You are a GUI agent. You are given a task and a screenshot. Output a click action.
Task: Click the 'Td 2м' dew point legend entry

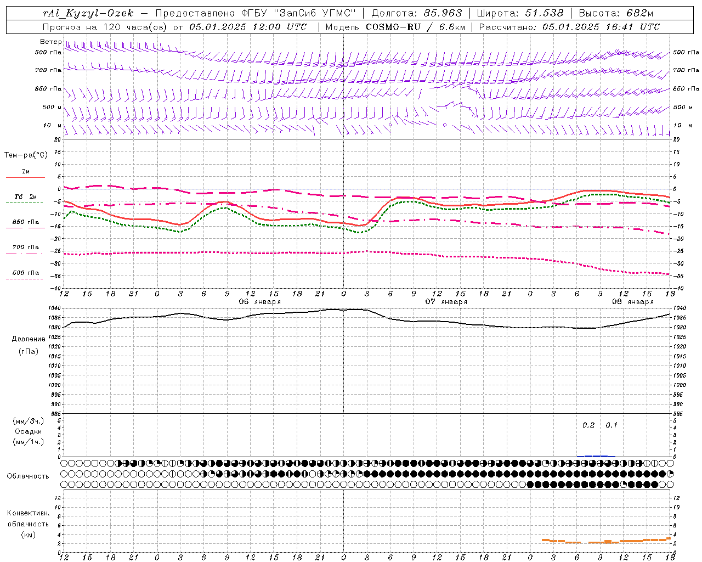coord(25,196)
